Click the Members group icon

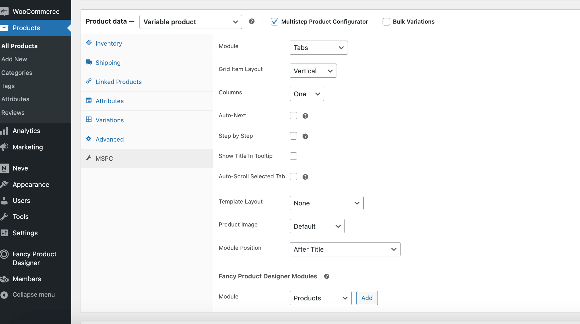pyautogui.click(x=4, y=279)
